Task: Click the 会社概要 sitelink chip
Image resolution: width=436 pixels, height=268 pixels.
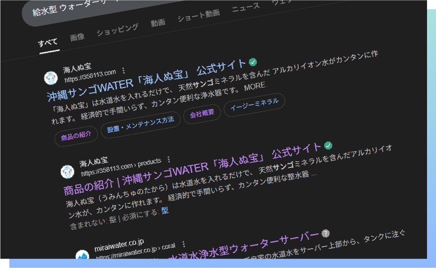Action: click(x=202, y=114)
